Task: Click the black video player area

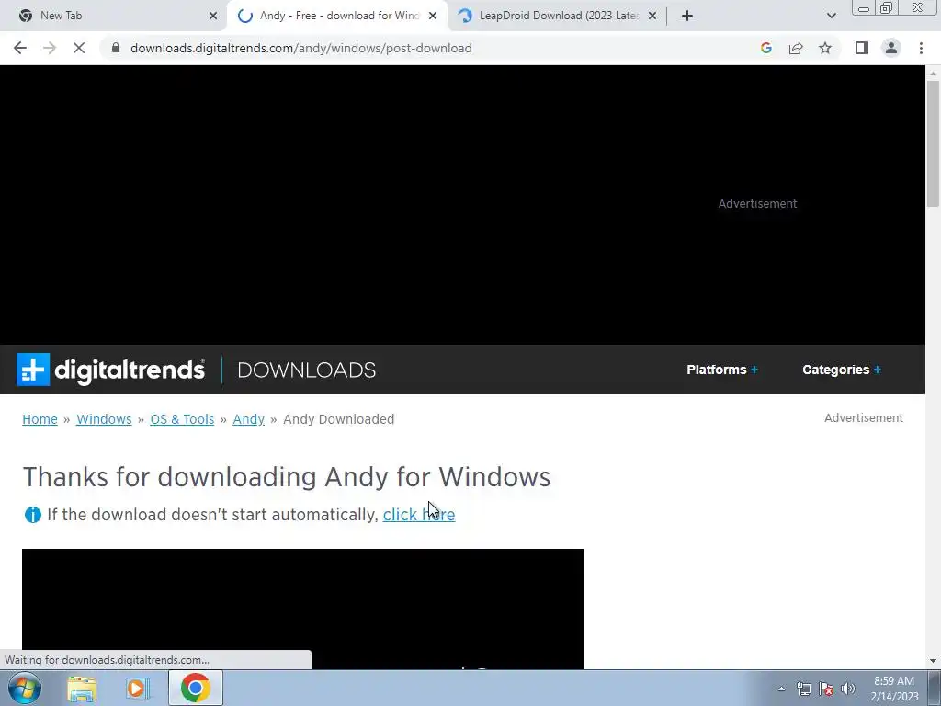Action: click(302, 609)
